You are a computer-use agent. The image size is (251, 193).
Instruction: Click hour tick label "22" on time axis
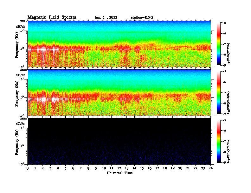pos(196,168)
